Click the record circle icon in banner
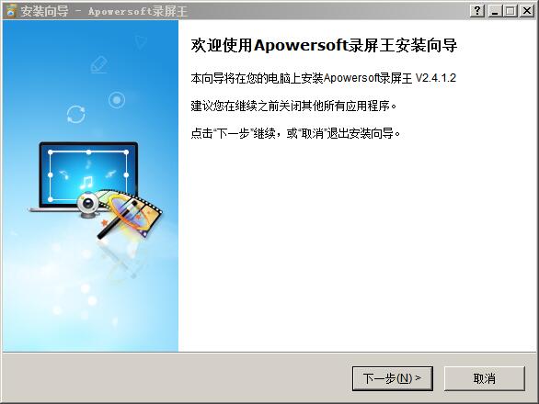Viewport: 539px width, 404px height. point(117,100)
